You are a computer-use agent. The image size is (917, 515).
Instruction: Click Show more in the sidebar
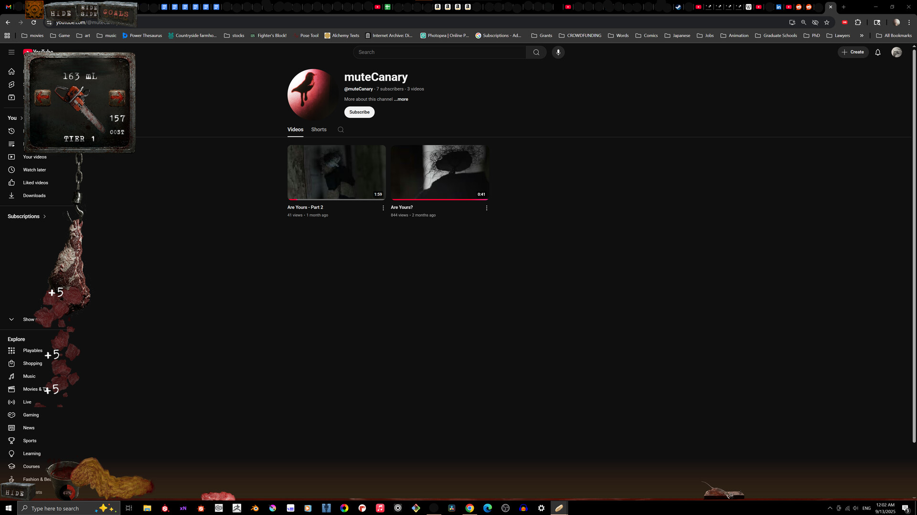click(x=29, y=319)
